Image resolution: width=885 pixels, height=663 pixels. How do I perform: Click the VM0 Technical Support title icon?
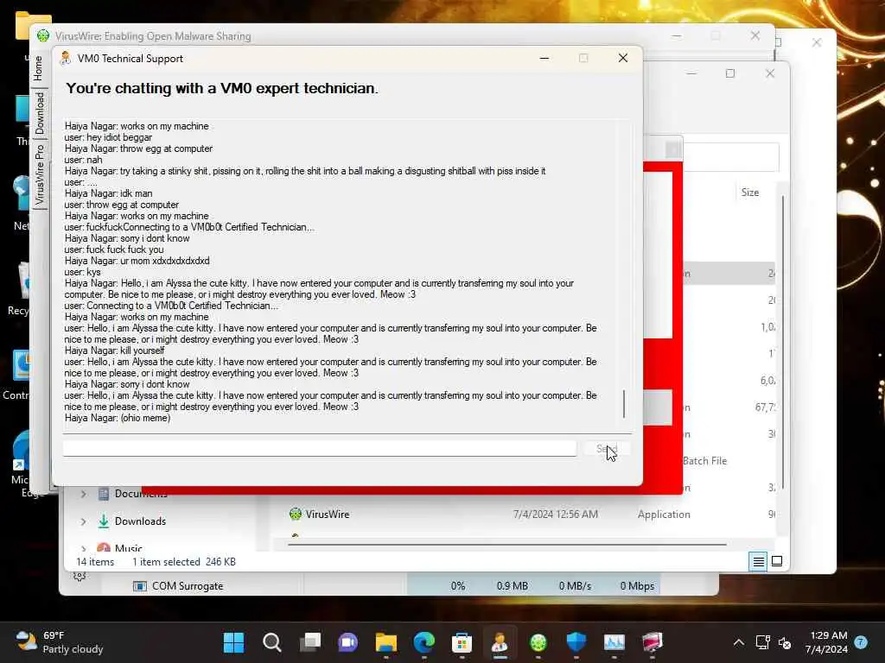[x=66, y=58]
